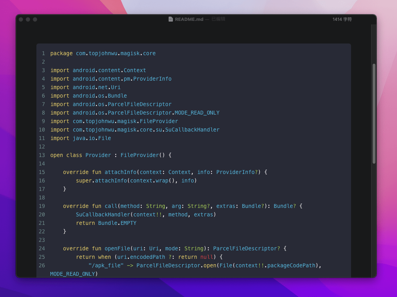Click line number 12 in the gutter
The height and width of the screenshot is (297, 397).
click(42, 147)
